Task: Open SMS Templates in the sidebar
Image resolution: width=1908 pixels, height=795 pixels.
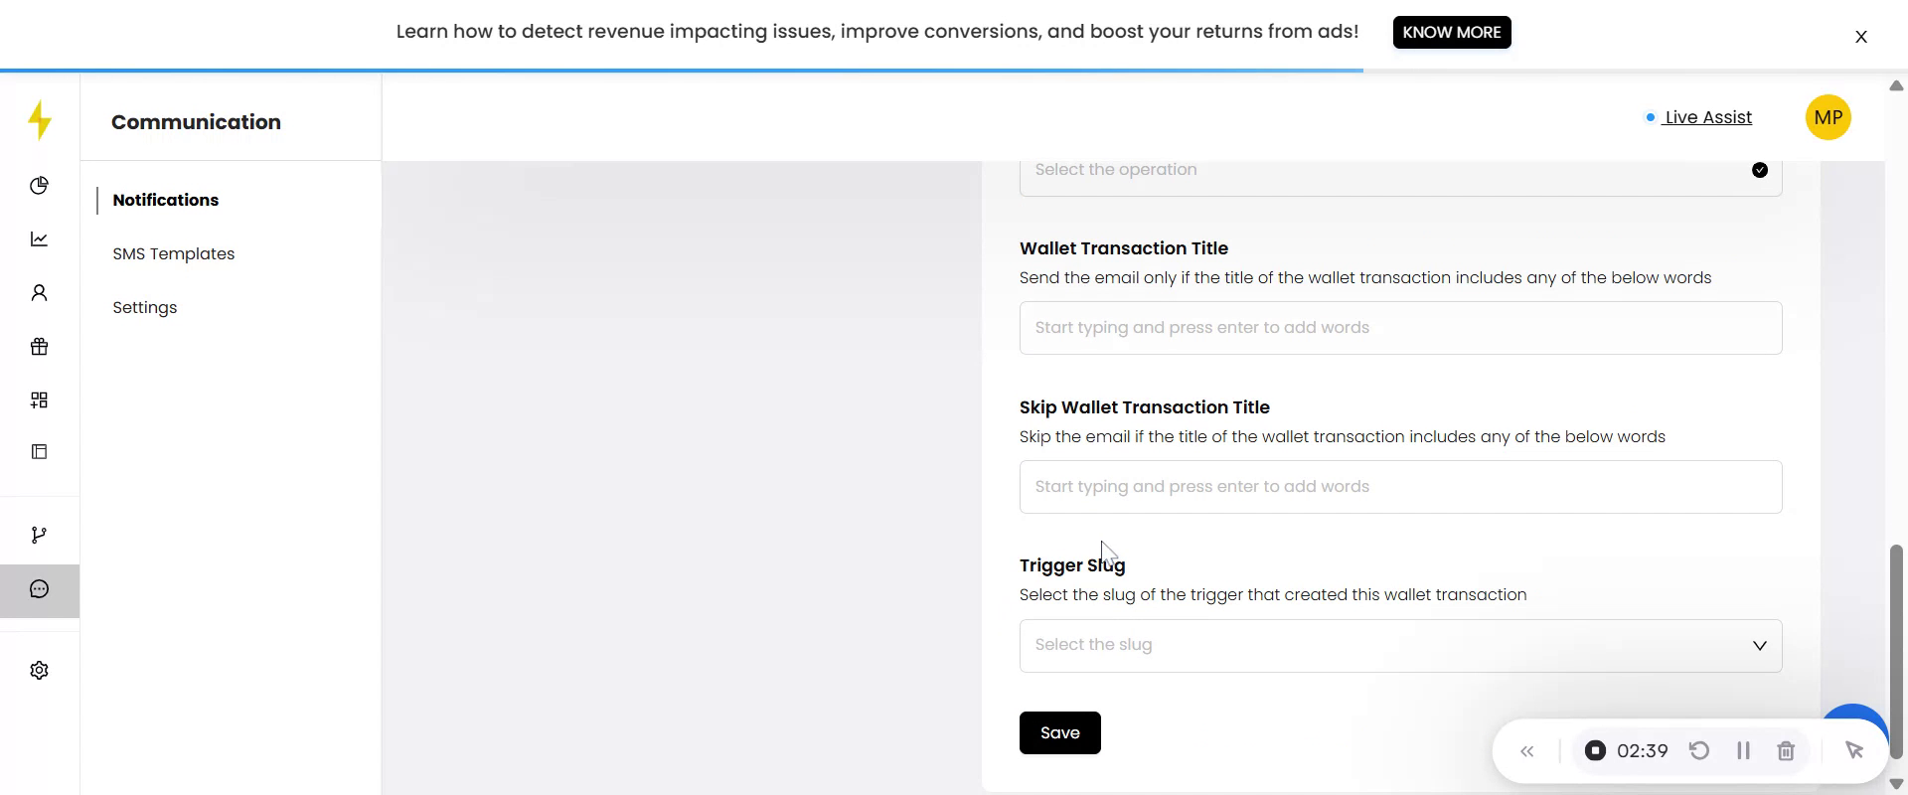Action: click(174, 253)
